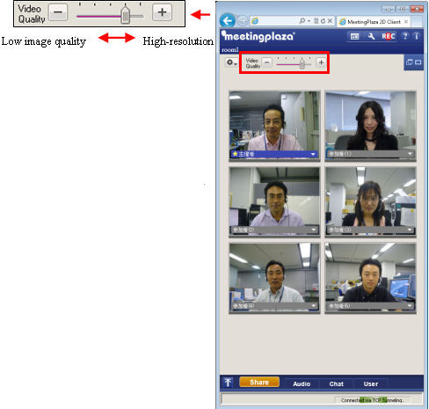Open the wrench settings tool
429x409 pixels.
(371, 36)
